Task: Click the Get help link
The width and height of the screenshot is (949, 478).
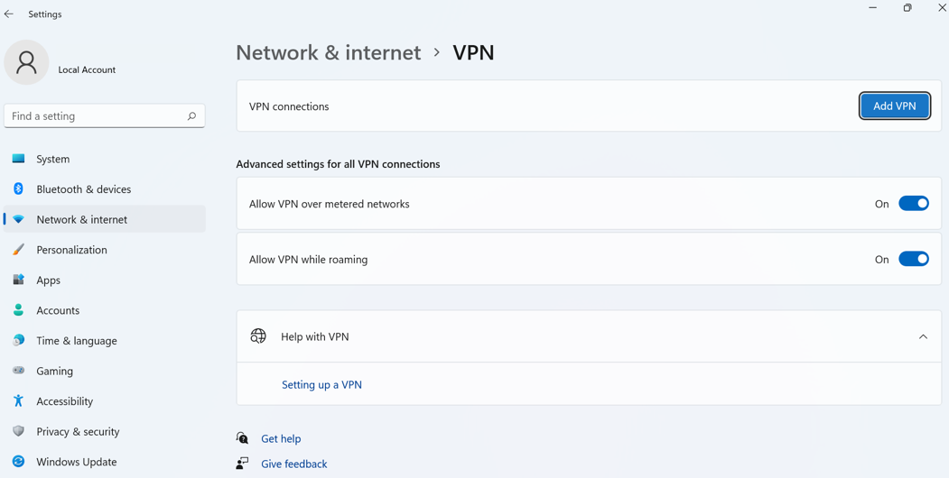Action: (281, 439)
